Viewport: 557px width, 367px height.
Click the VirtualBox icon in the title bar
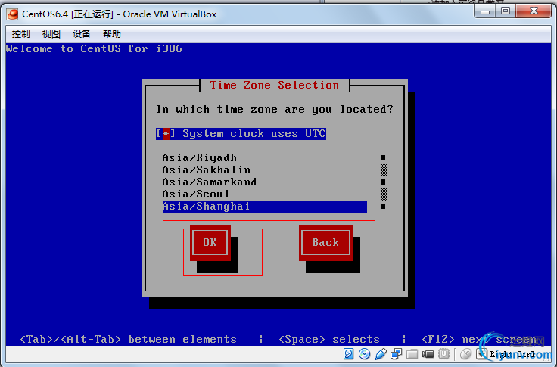point(13,14)
